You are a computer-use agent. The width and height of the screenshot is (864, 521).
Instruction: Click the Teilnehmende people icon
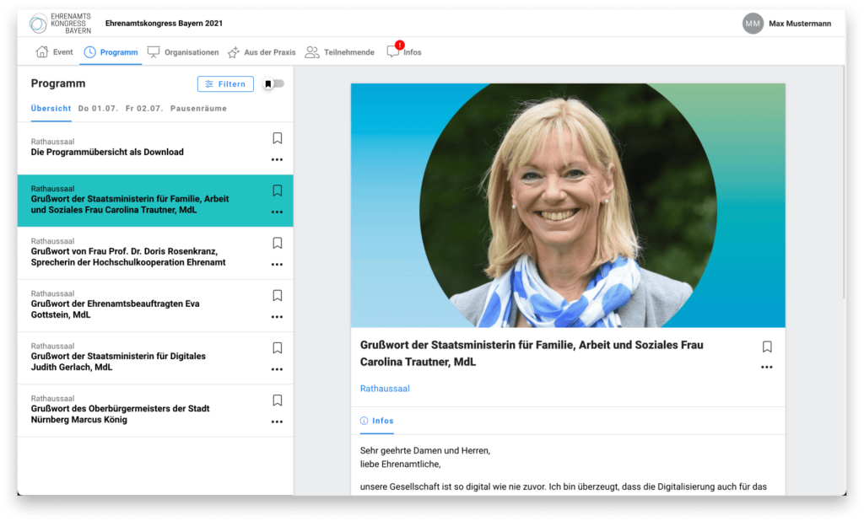pyautogui.click(x=310, y=51)
